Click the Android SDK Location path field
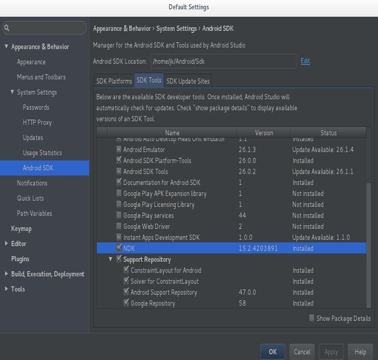This screenshot has height=360, width=378. pos(223,61)
